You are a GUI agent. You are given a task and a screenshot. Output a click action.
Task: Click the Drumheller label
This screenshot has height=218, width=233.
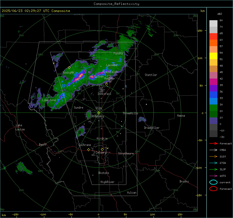152,128
